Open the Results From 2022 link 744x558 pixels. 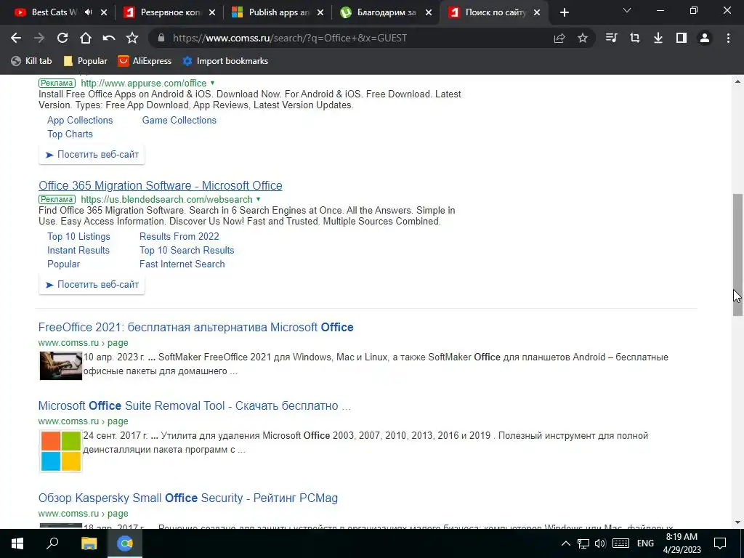pyautogui.click(x=179, y=236)
